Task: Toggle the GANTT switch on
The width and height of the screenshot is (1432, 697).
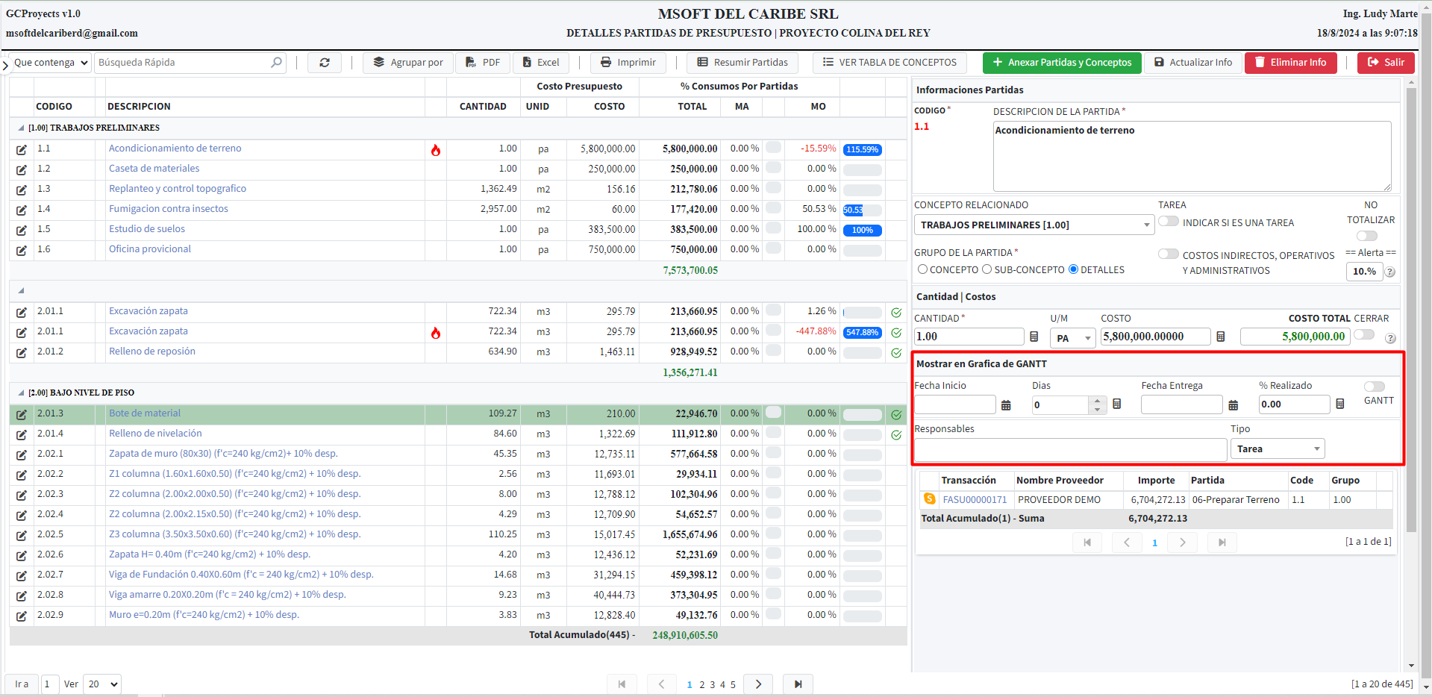Action: pos(1374,387)
